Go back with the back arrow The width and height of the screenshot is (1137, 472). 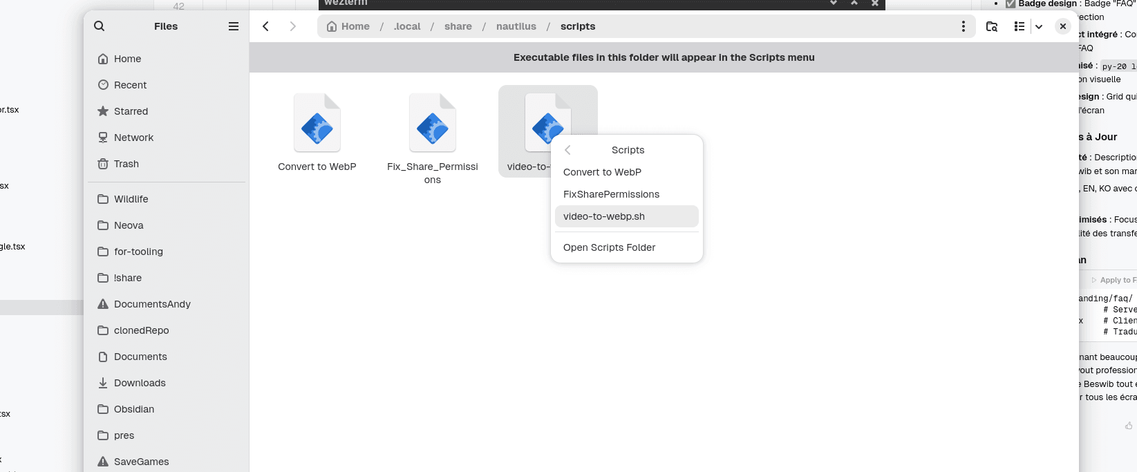(265, 26)
